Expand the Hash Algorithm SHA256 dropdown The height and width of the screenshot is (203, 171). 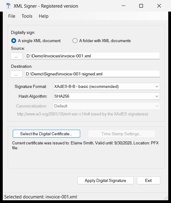pyautogui.click(x=106, y=96)
